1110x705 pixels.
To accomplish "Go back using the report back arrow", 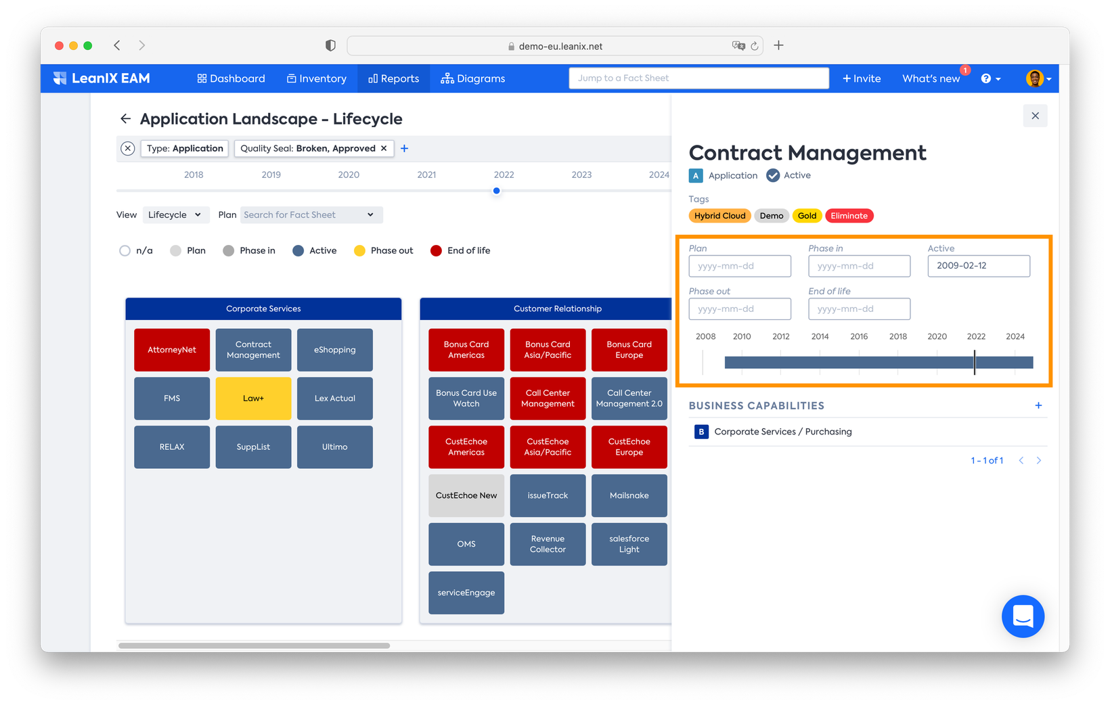I will tap(125, 119).
